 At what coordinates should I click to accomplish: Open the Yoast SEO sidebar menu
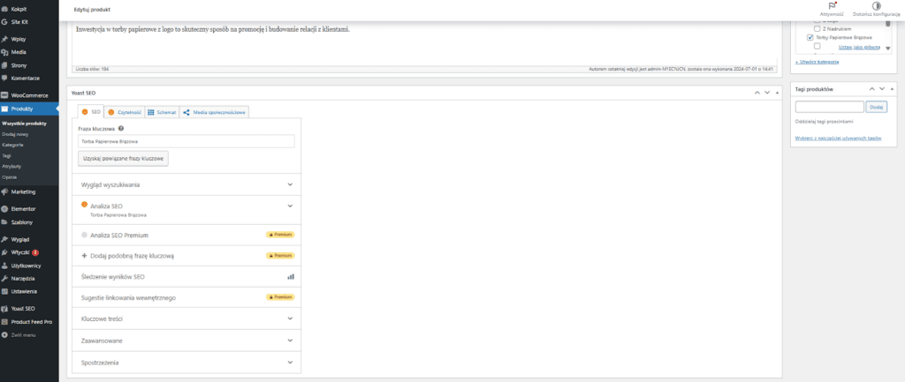23,309
